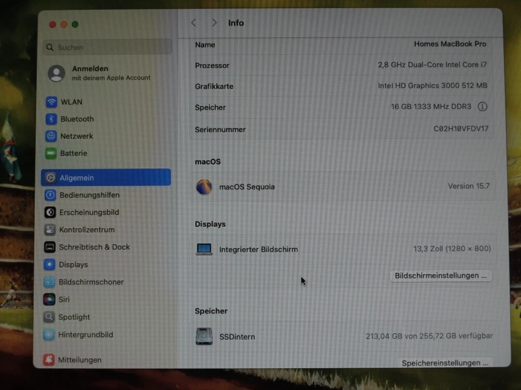Viewport: 521px width, 390px height.
Task: Select the Bluetooth label in sidebar
Action: 77,119
